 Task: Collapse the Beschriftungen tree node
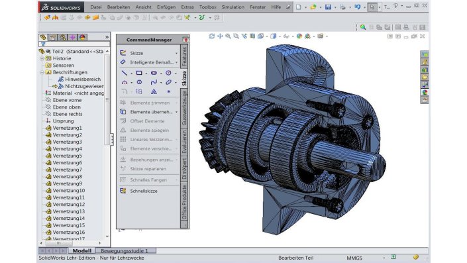42,72
